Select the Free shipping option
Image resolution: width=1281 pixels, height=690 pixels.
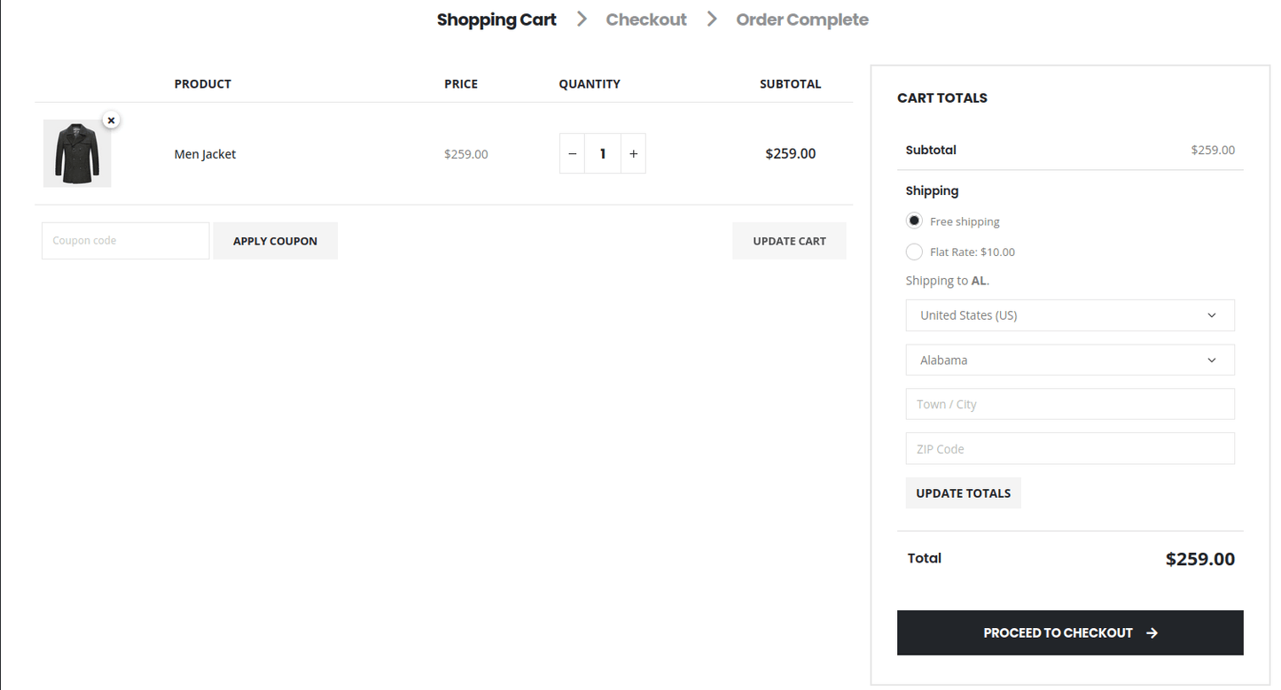[x=914, y=221]
